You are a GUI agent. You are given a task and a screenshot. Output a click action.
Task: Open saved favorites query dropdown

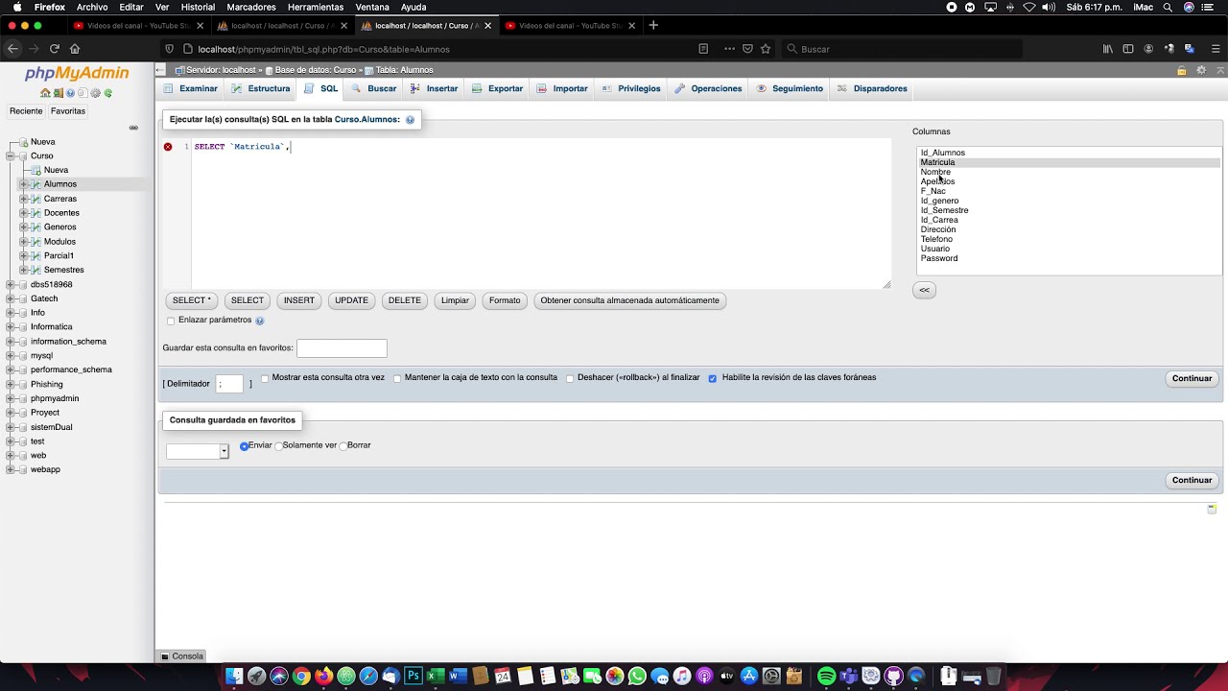(x=197, y=451)
